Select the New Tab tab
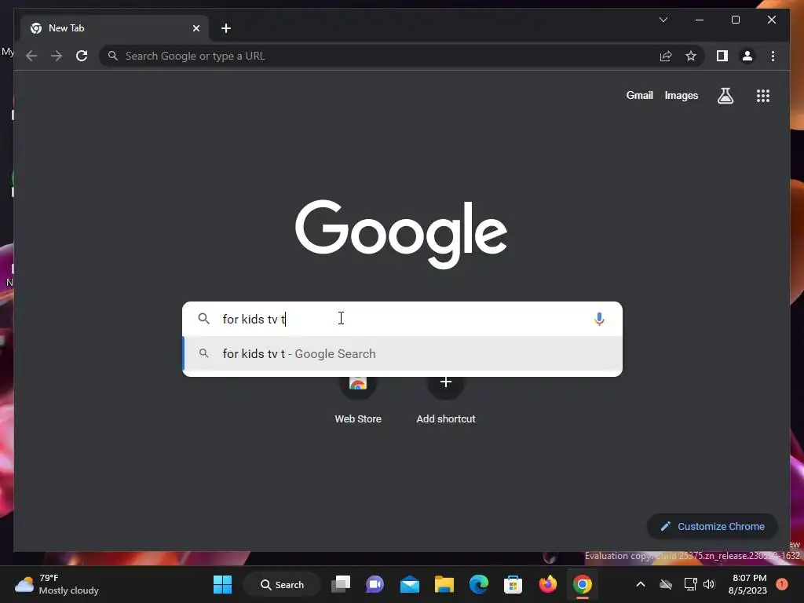Image resolution: width=804 pixels, height=603 pixels. 114,28
